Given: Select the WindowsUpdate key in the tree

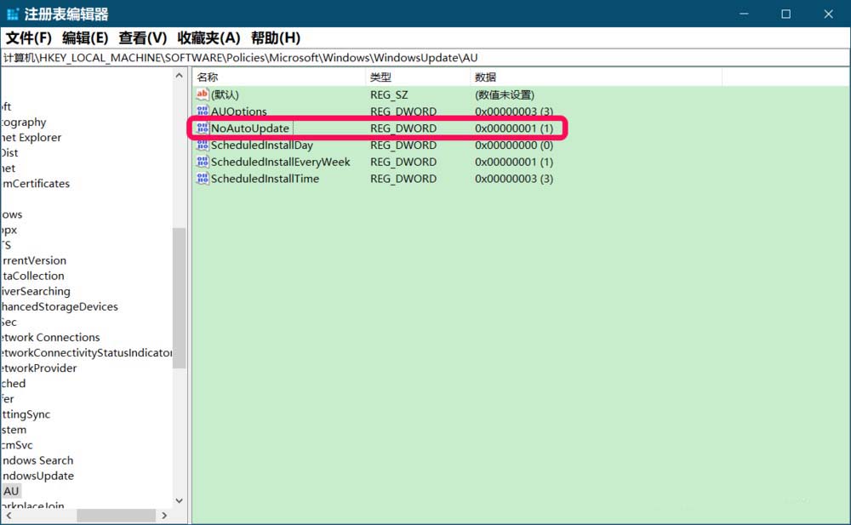Looking at the screenshot, I should tap(37, 476).
